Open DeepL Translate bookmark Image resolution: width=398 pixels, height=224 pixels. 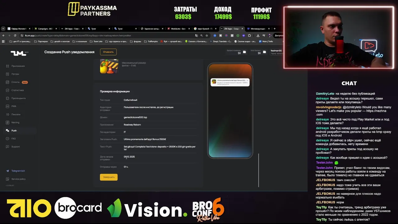(x=220, y=41)
